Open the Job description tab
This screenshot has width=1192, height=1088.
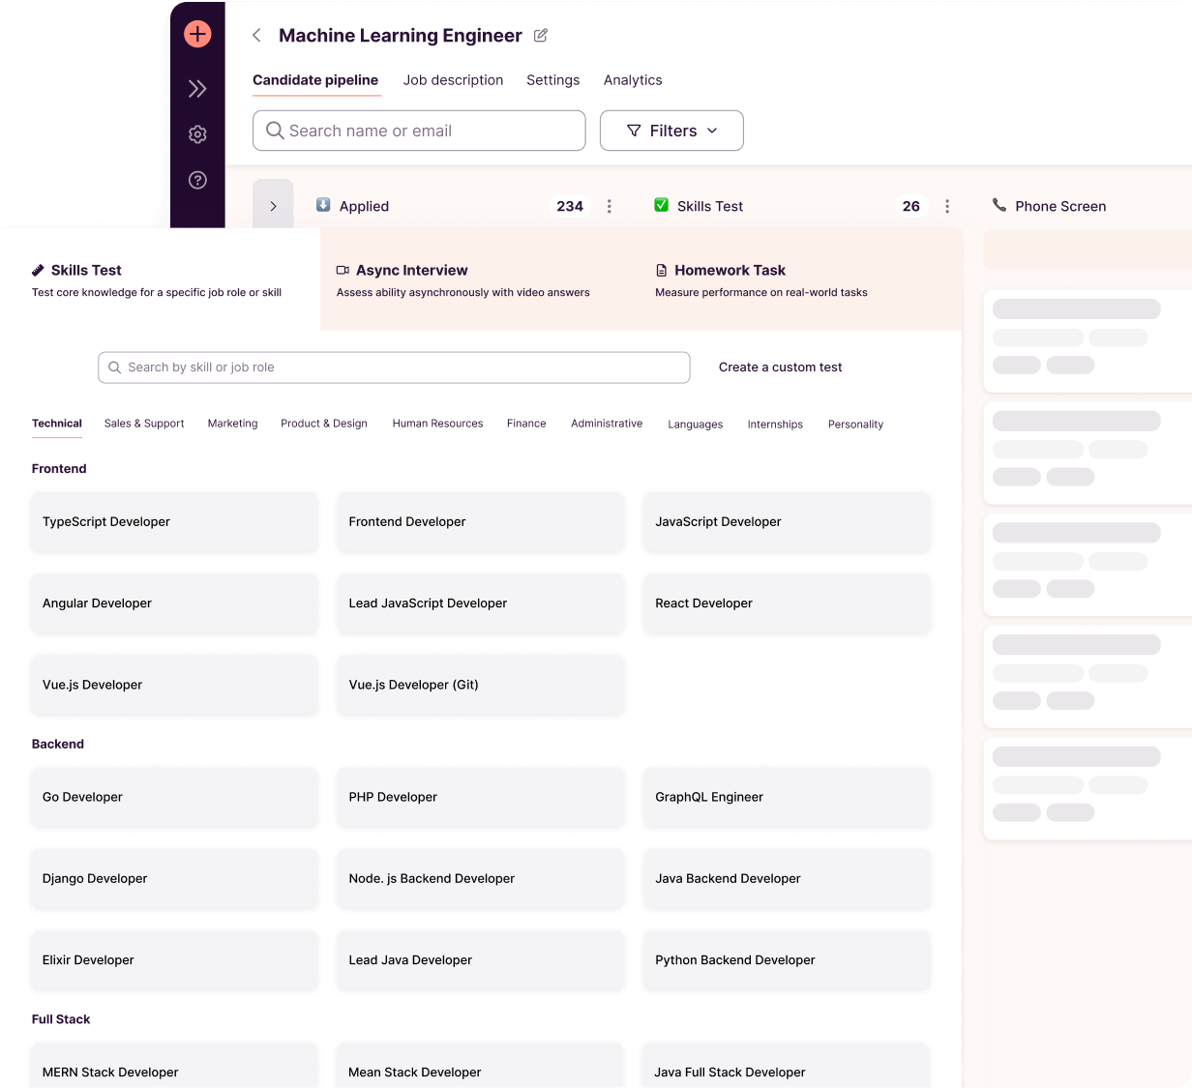(x=453, y=80)
